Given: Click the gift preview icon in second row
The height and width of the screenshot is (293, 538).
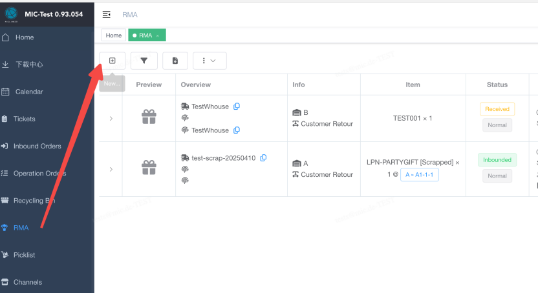Looking at the screenshot, I should click(149, 168).
